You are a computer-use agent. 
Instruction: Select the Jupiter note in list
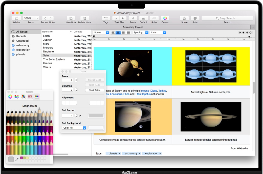[x=48, y=40]
